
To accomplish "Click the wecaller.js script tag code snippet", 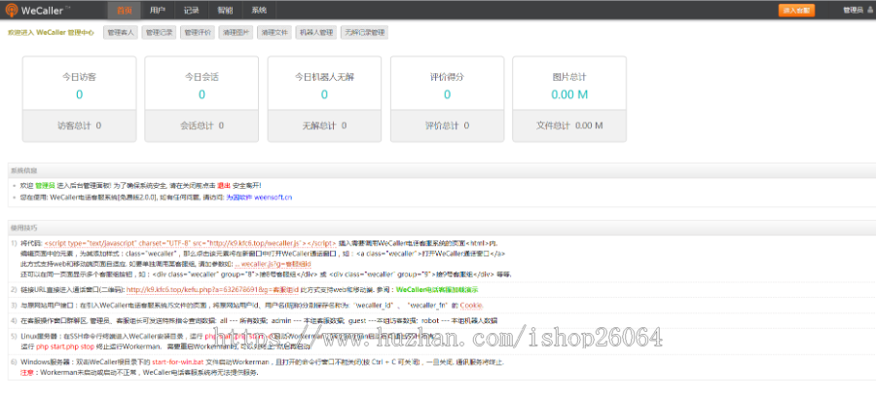I will click(x=190, y=243).
